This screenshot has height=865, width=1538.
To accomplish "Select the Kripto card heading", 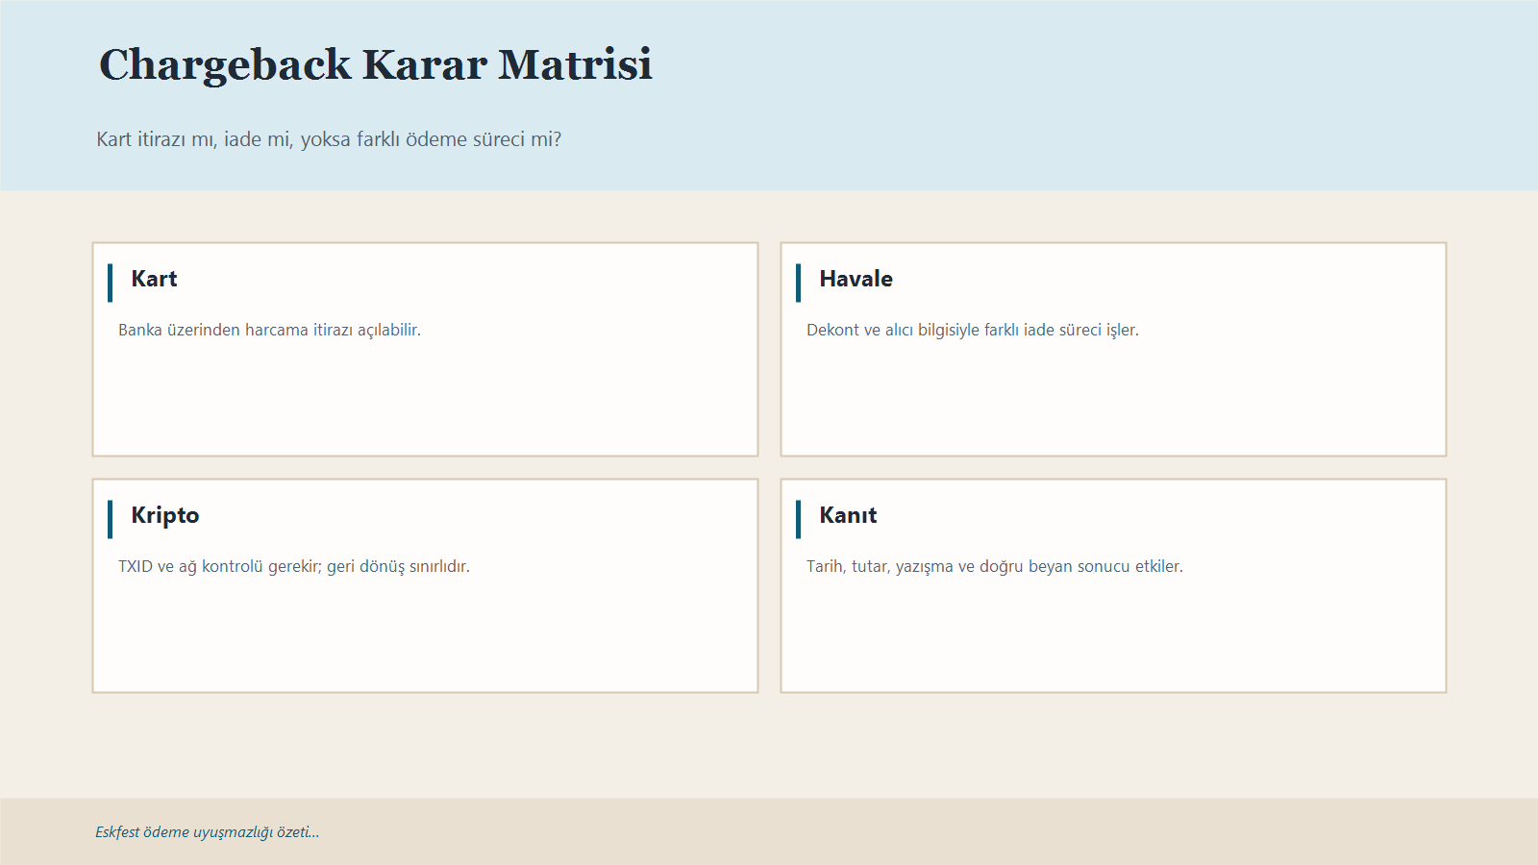I will 165,515.
